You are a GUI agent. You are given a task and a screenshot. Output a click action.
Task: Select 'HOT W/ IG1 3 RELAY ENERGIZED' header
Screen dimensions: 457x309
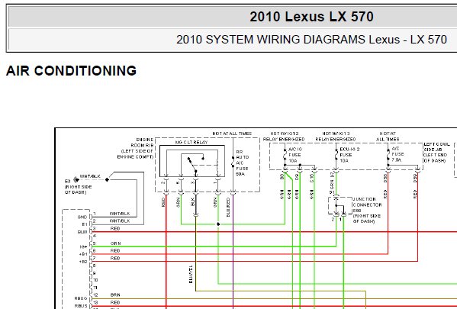[x=336, y=137]
